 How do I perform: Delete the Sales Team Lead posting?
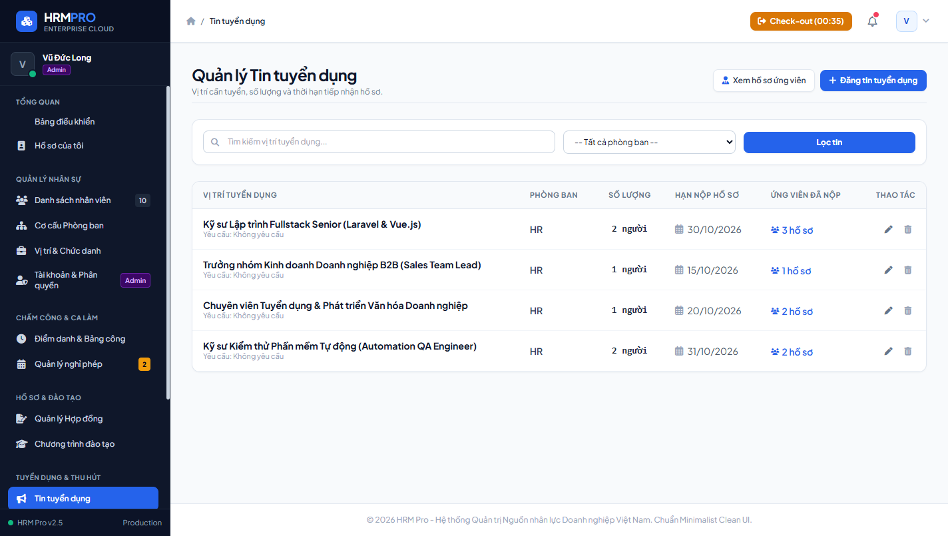tap(908, 270)
